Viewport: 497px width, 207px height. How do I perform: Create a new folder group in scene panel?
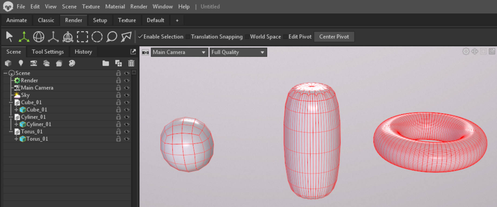click(106, 63)
